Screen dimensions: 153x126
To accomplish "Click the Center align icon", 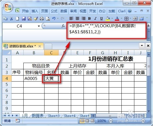I will 77,18.
